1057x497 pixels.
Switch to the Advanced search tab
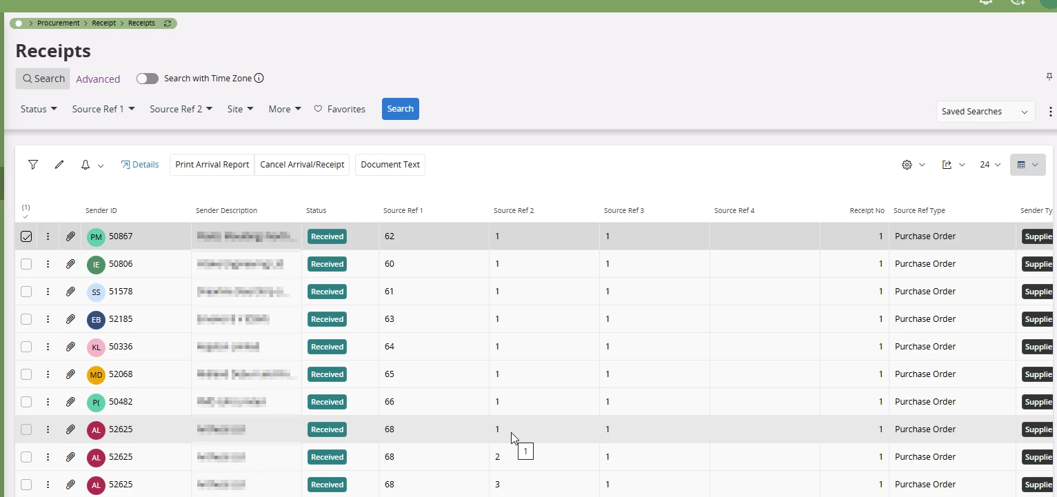pos(98,79)
